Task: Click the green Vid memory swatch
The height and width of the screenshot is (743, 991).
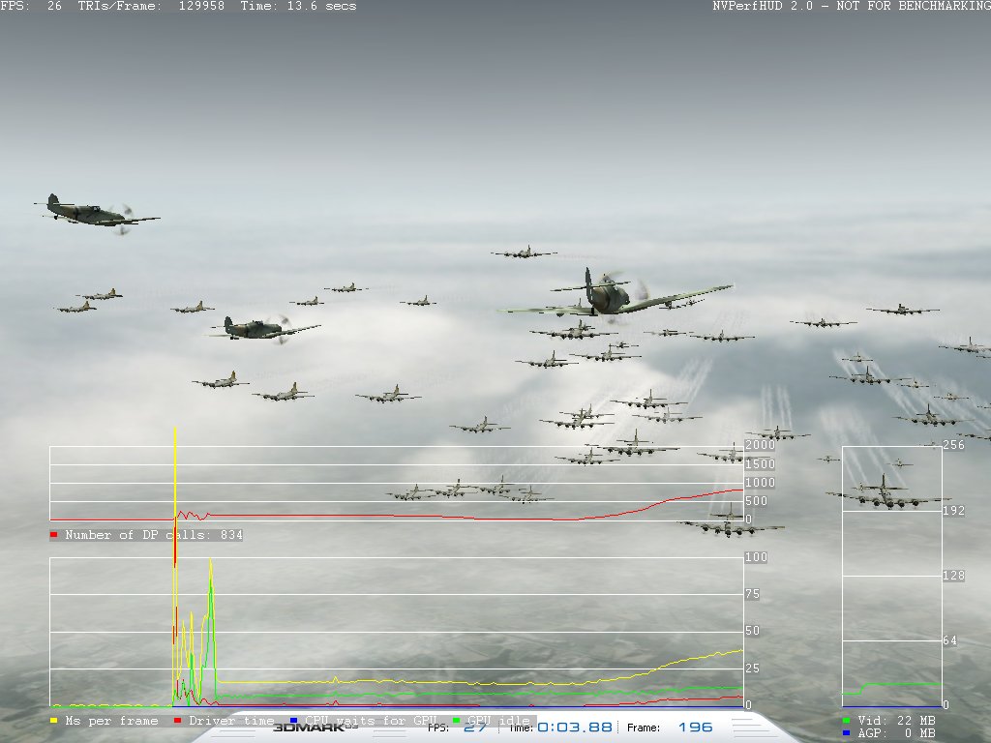Action: [847, 720]
